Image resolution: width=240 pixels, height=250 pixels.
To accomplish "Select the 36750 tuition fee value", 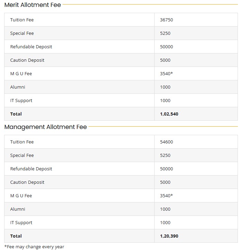I will pyautogui.click(x=166, y=20).
